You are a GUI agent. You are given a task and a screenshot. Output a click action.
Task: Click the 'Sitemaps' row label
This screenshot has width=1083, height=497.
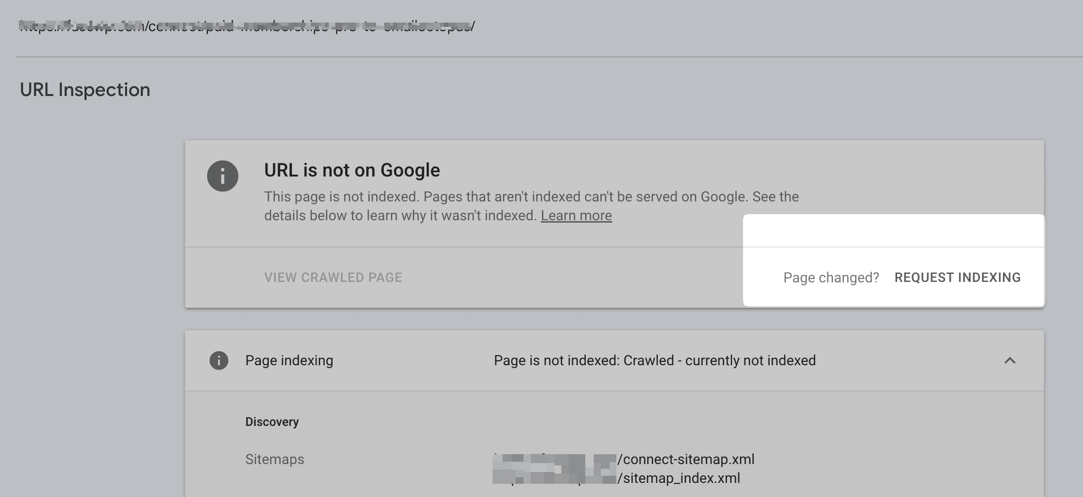coord(274,459)
